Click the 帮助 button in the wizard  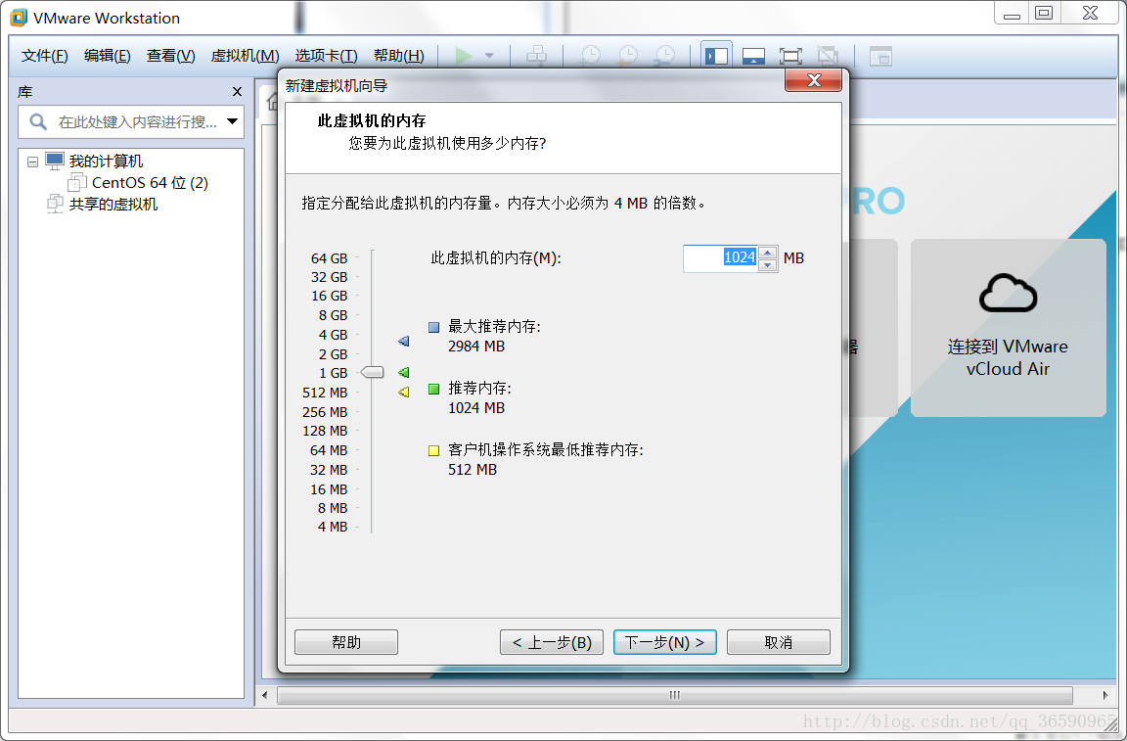click(x=345, y=642)
